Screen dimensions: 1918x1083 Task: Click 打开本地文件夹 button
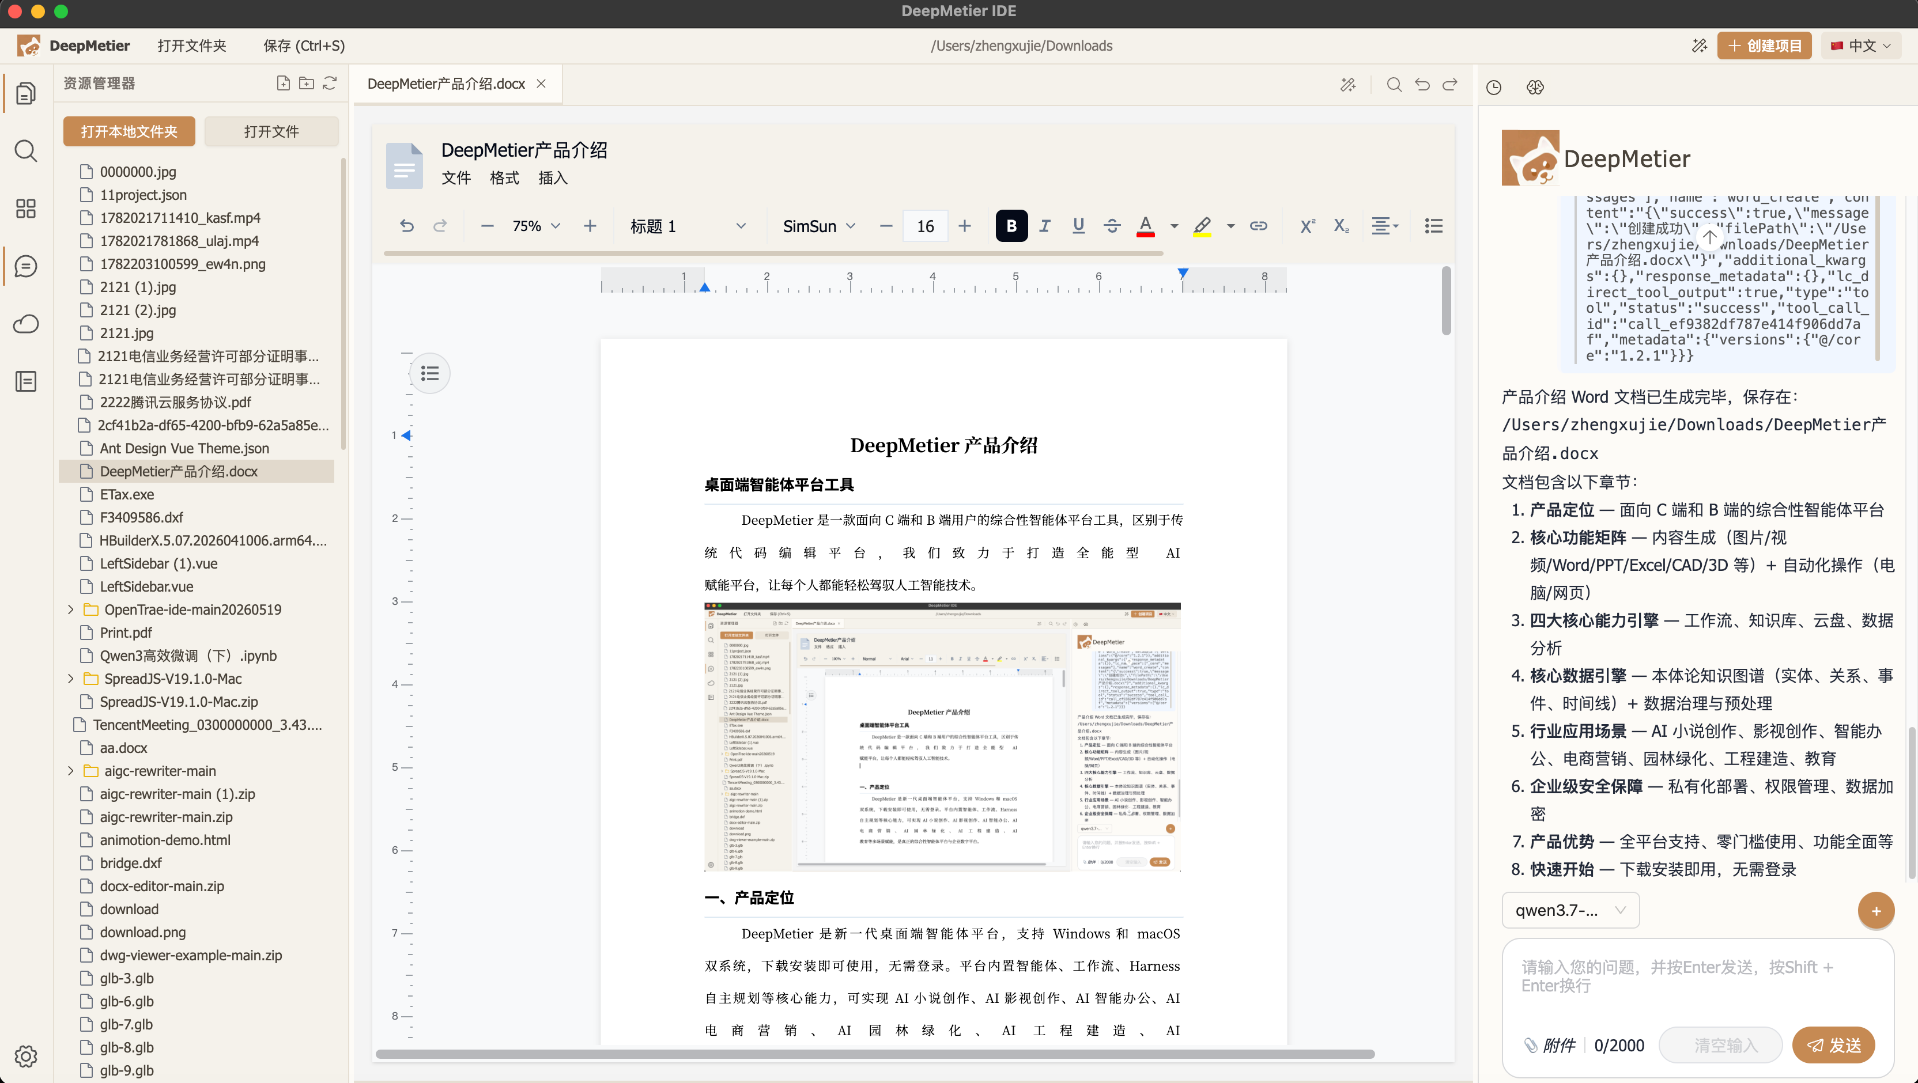129,132
